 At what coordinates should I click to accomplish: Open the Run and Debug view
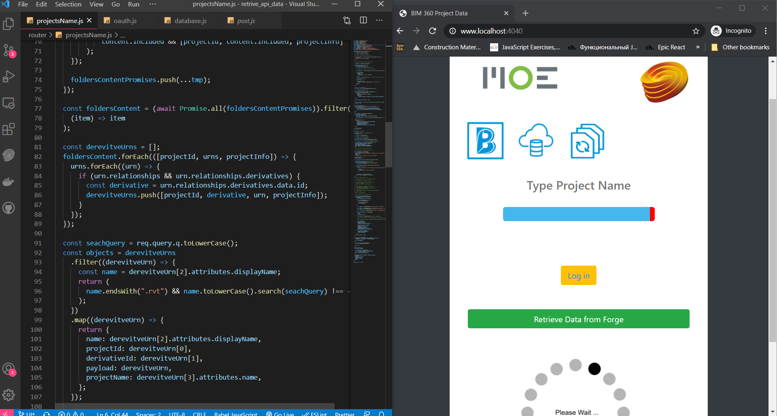(x=8, y=76)
